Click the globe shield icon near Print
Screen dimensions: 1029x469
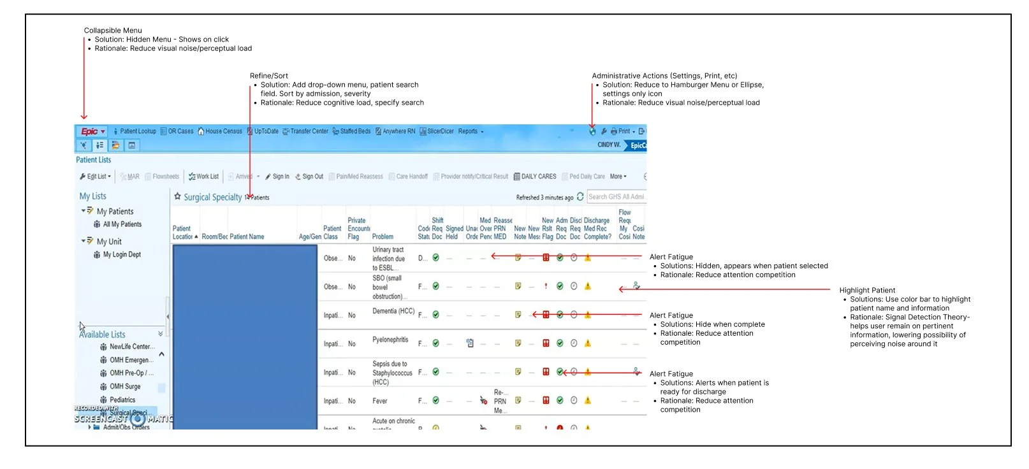pos(592,131)
